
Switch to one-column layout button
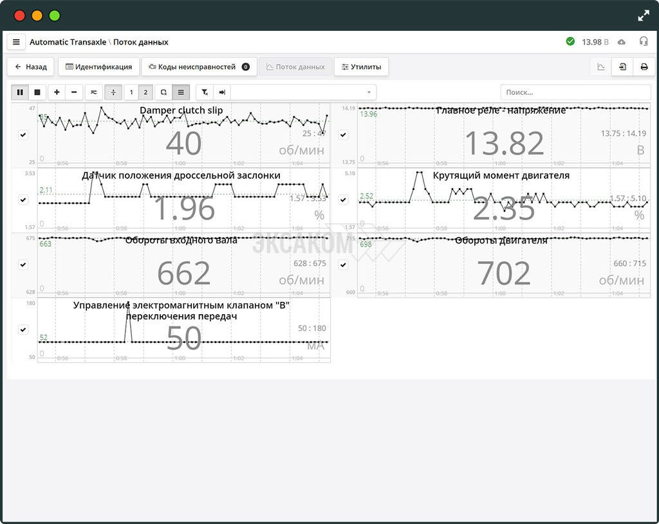pyautogui.click(x=131, y=92)
